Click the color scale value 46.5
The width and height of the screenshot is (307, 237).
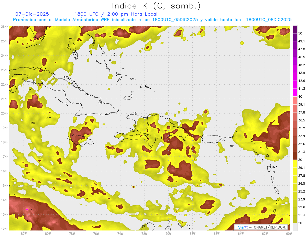tap(302, 57)
